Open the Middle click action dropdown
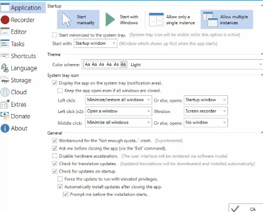The width and height of the screenshot is (263, 212). pyautogui.click(x=118, y=123)
